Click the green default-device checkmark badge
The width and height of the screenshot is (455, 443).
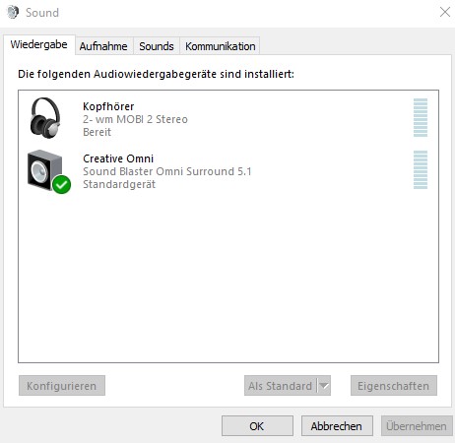(x=62, y=185)
